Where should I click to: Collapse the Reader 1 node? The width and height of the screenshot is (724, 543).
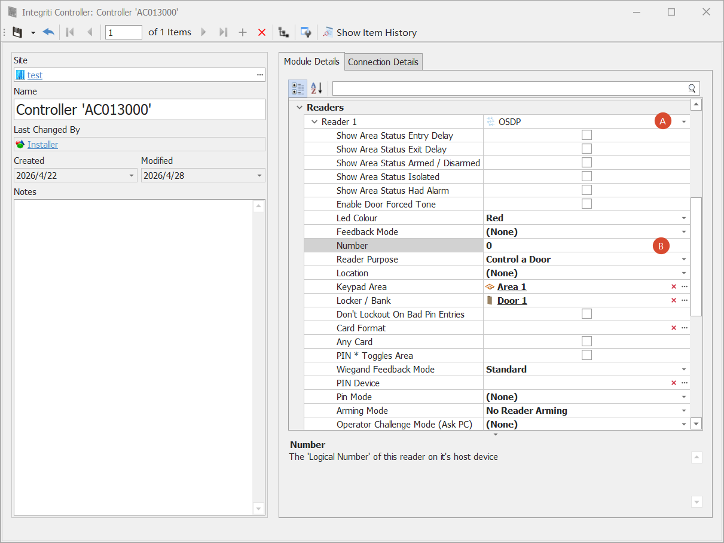[x=314, y=122]
